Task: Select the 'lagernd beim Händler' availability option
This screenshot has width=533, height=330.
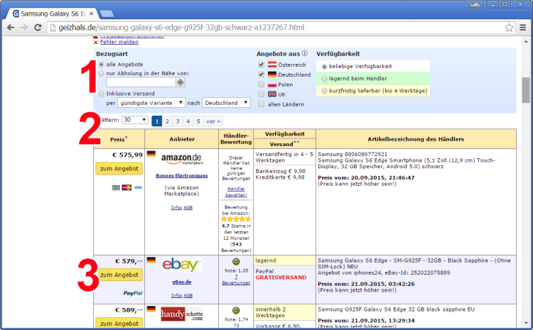Action: pyautogui.click(x=325, y=79)
